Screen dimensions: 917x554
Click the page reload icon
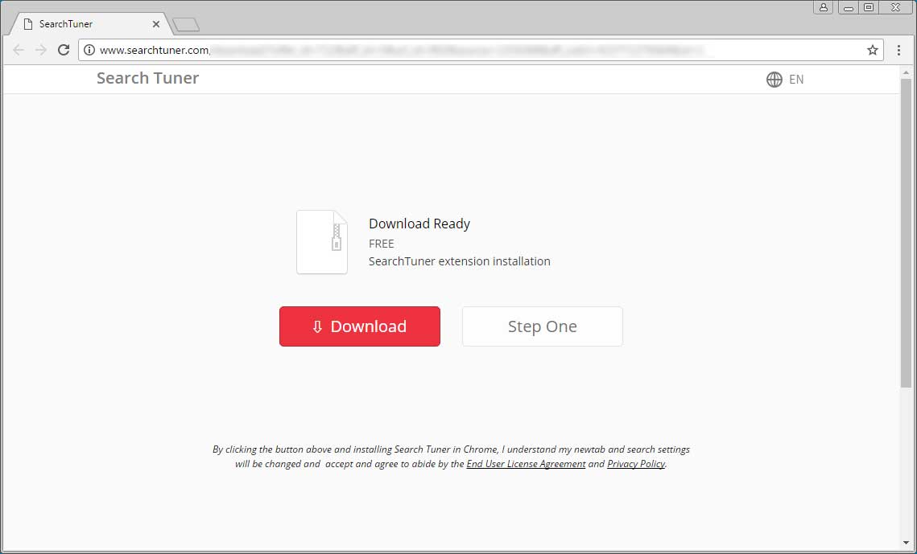64,49
